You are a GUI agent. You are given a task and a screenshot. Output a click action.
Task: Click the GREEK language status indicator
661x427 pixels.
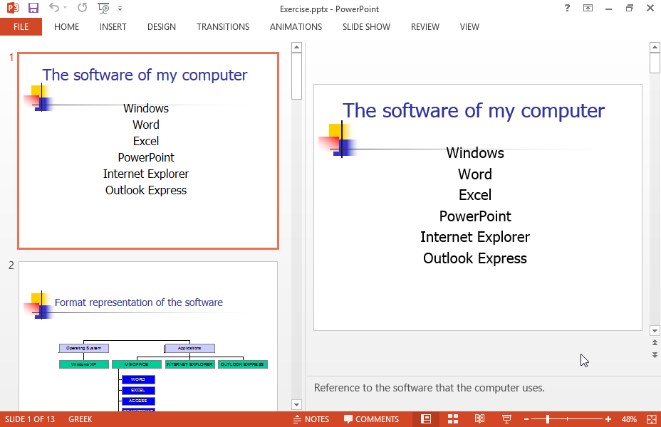click(80, 419)
